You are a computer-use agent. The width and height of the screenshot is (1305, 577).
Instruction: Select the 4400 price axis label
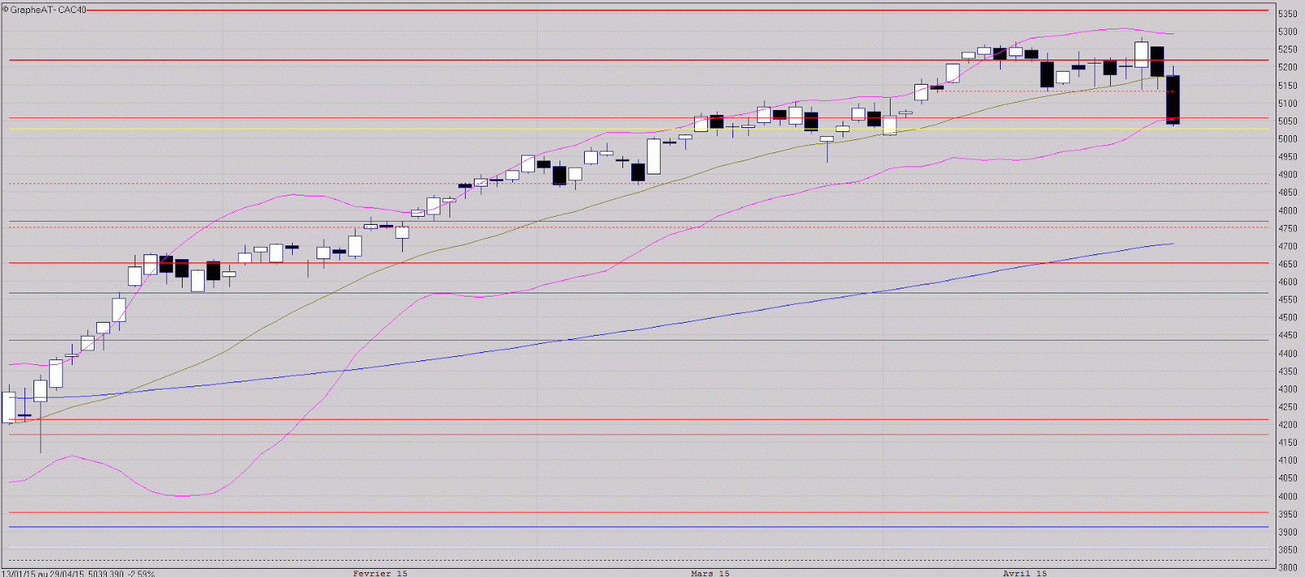coord(1287,354)
